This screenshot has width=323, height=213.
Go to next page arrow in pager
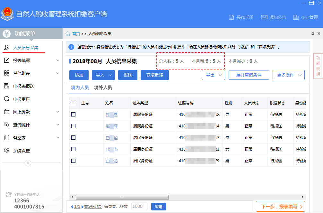coord(83,207)
